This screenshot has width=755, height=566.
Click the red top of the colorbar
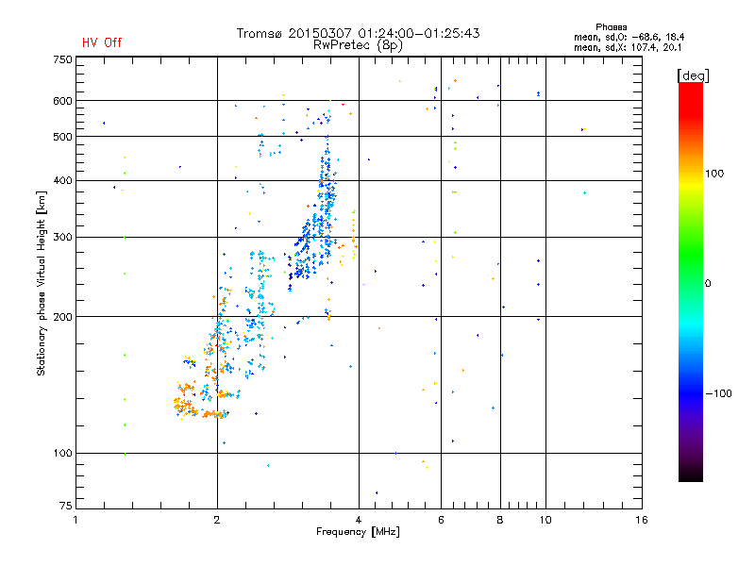(x=690, y=88)
